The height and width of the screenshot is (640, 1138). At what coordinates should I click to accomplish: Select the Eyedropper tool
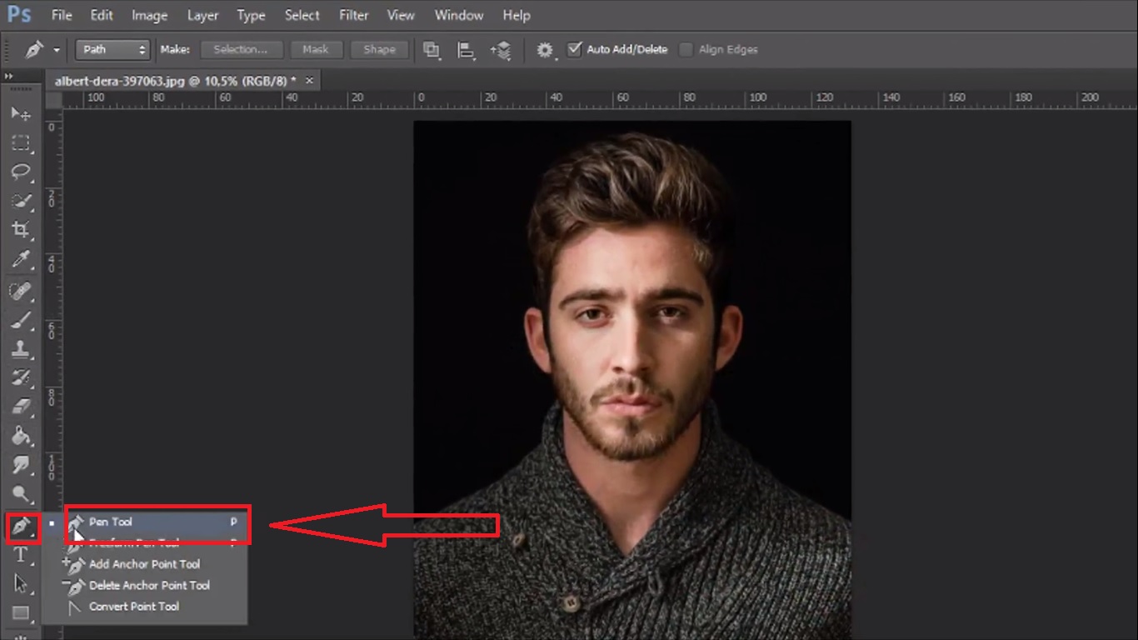21,259
